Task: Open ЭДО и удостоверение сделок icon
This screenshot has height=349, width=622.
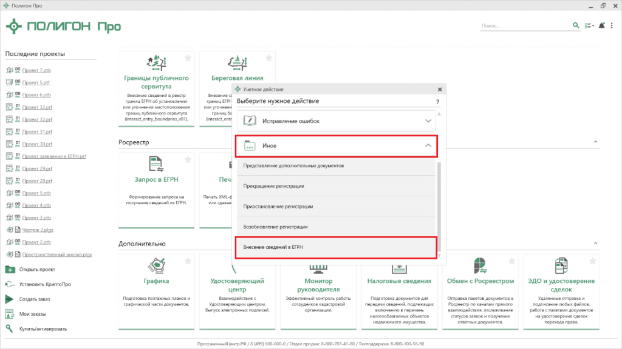Action: tap(561, 265)
